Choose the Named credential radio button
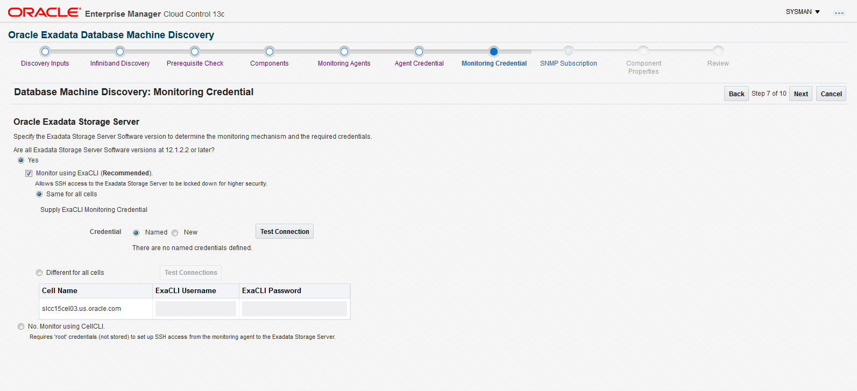Screen dimensions: 857x391 [136, 233]
